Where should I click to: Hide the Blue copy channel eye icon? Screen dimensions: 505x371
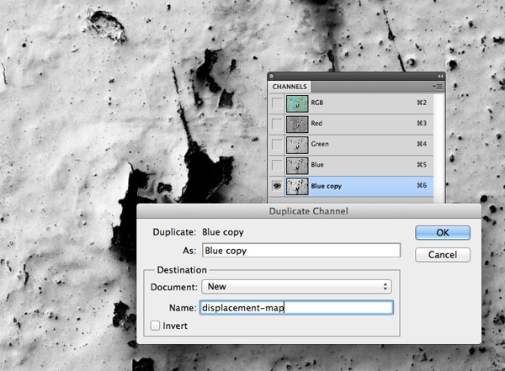coord(277,185)
